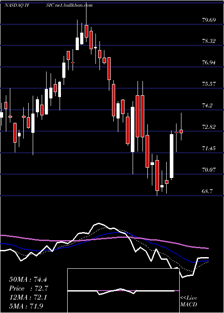Click the 78.32 price axis label
This screenshot has width=224, height=313.
coord(209,41)
